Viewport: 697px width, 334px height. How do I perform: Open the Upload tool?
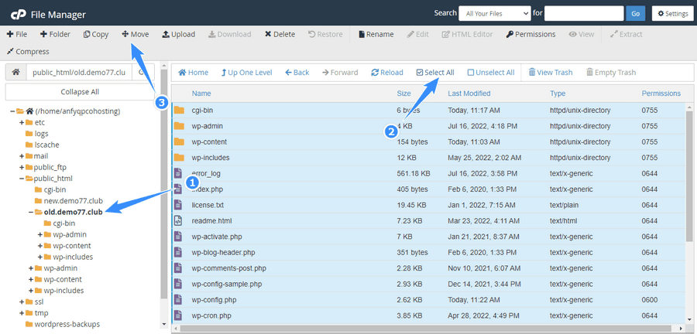pyautogui.click(x=178, y=34)
